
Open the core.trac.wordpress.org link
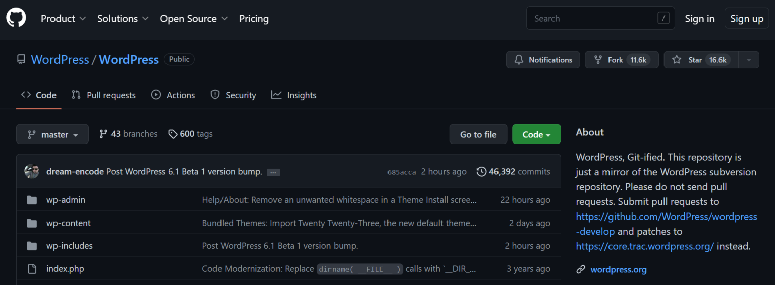point(645,246)
